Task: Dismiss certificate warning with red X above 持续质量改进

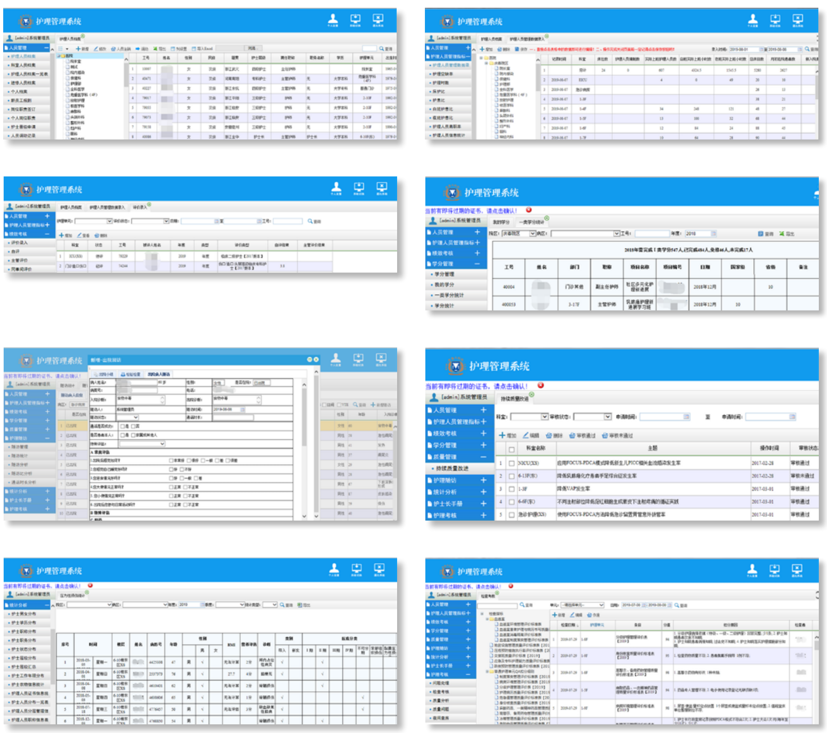Action: 541,385
